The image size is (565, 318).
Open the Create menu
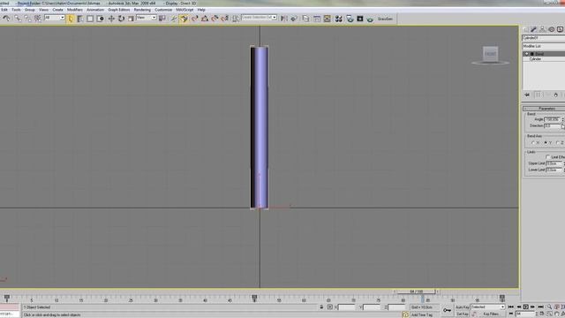click(57, 10)
